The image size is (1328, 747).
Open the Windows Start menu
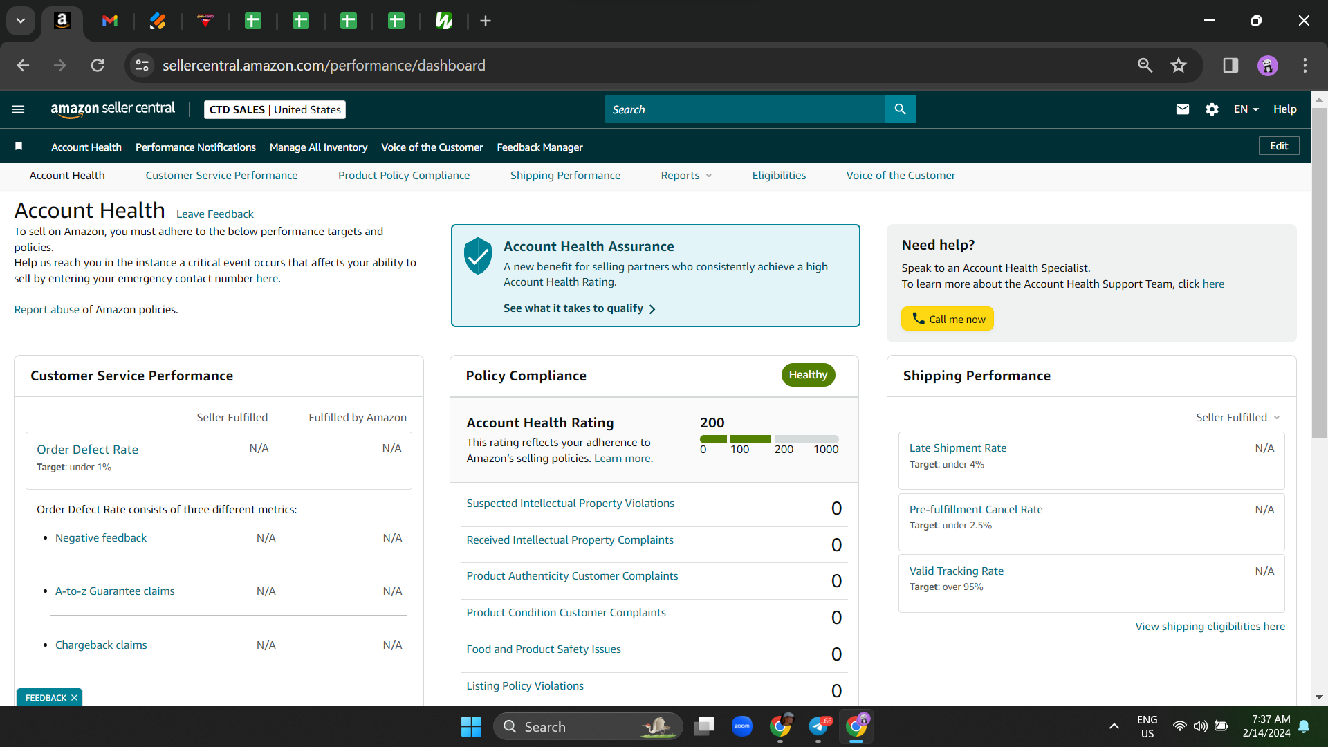(x=471, y=726)
